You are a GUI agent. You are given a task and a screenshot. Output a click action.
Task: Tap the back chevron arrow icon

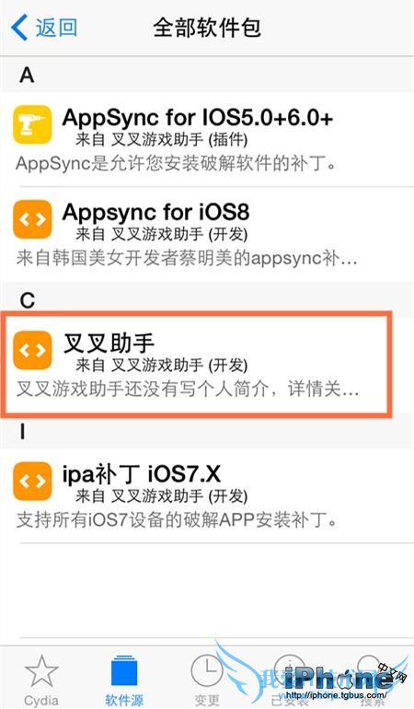[x=19, y=27]
